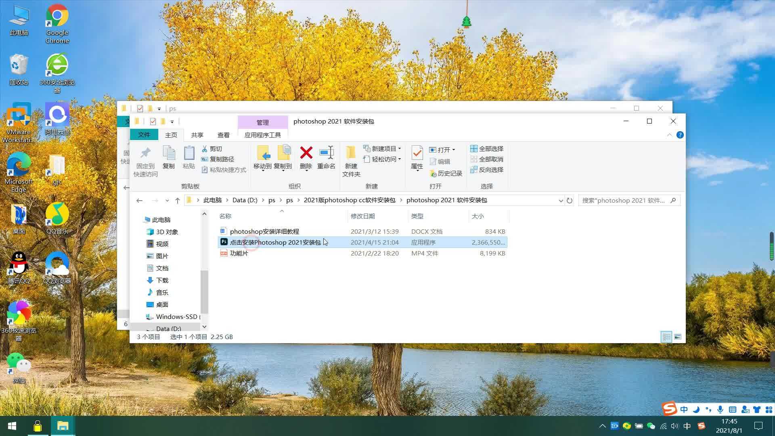
Task: Click the Back arrow in navigation bar
Action: [x=140, y=200]
